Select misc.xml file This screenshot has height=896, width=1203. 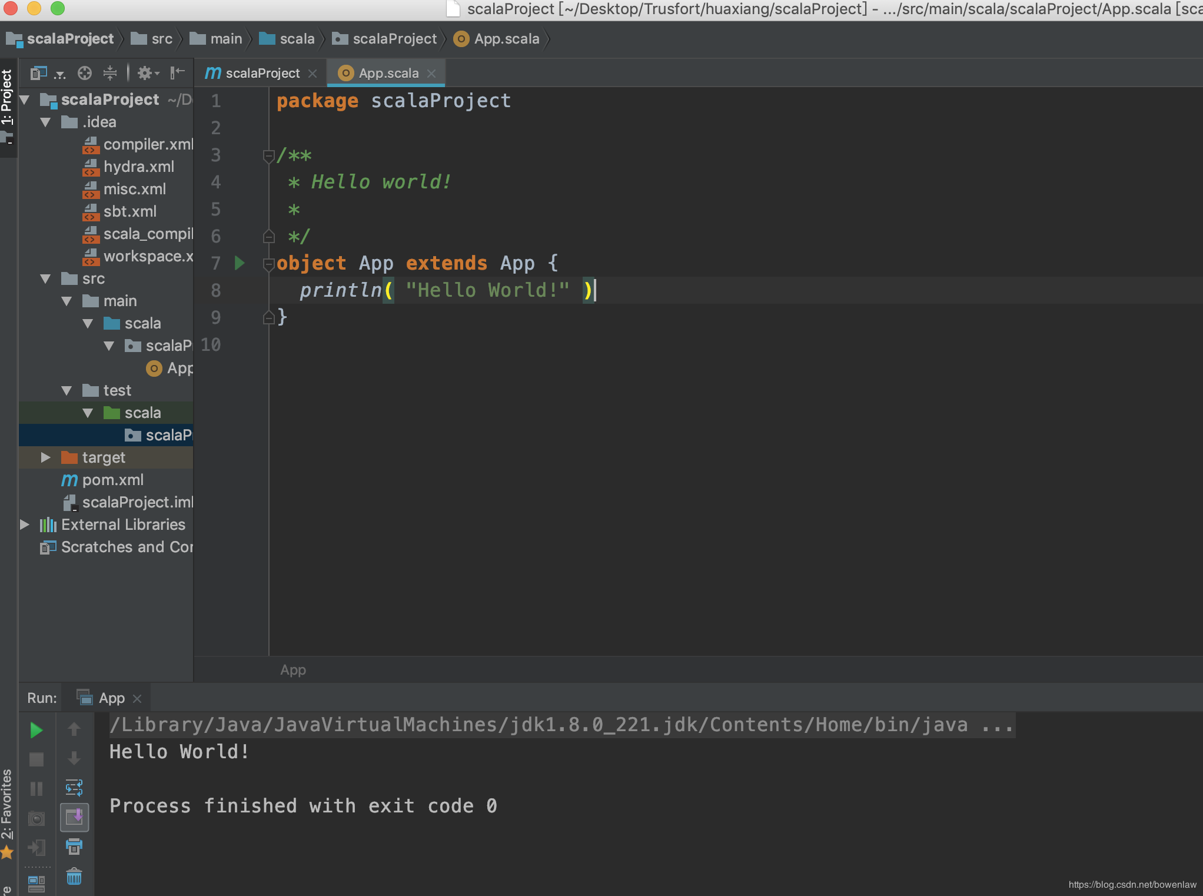pos(124,190)
